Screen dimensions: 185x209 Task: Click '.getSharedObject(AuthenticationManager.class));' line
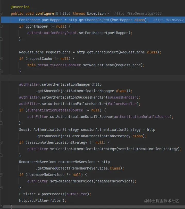coord(84,91)
